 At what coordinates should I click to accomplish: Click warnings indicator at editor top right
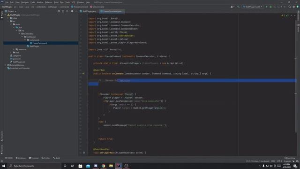tap(283, 15)
